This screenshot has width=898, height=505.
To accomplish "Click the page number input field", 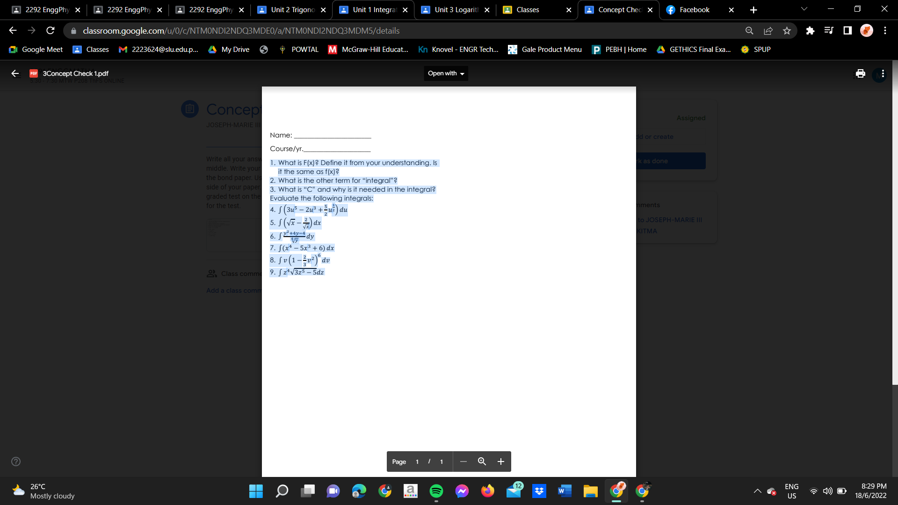I will coord(417,462).
